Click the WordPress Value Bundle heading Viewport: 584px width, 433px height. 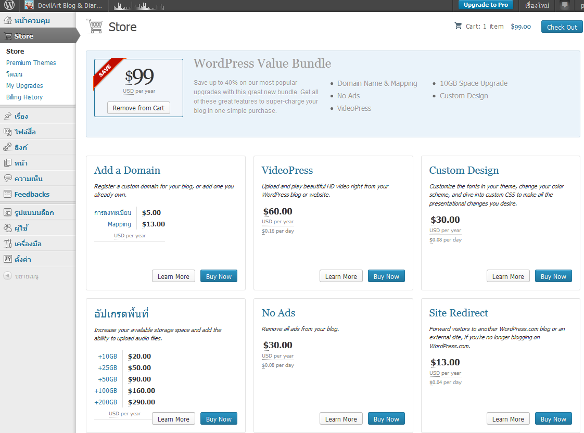click(x=262, y=63)
